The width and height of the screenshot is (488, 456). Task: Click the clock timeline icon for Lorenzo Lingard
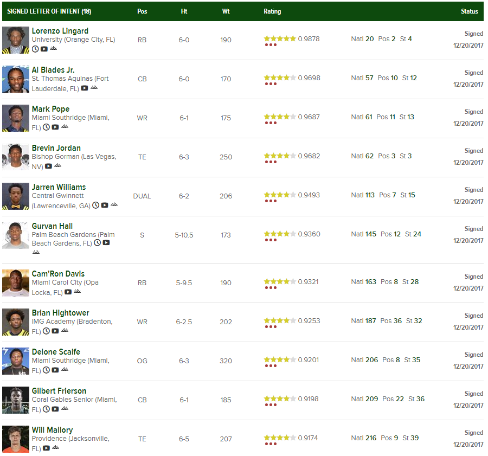point(35,49)
